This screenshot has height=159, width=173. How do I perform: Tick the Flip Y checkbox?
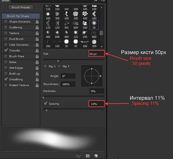point(59,66)
